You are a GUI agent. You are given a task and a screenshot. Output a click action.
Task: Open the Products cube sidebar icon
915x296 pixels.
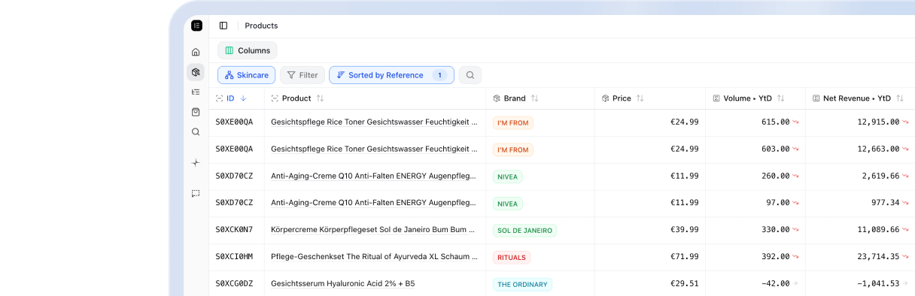point(196,72)
